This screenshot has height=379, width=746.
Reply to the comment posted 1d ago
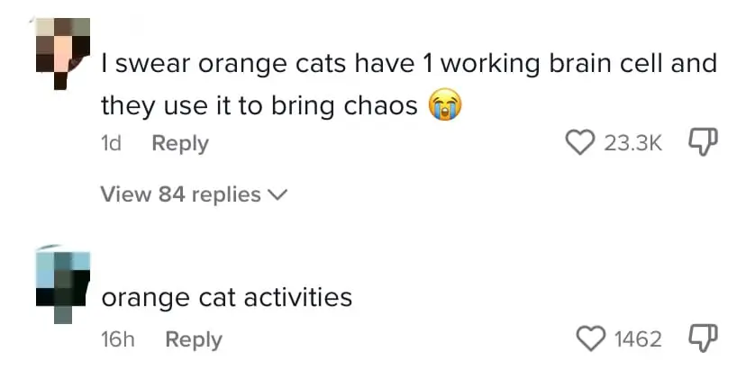(x=180, y=143)
